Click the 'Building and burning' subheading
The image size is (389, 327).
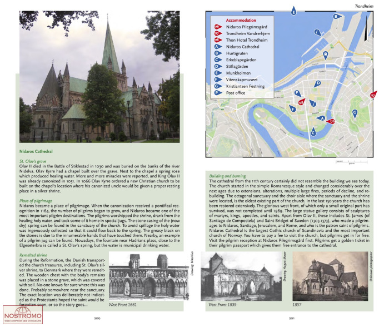[227, 176]
